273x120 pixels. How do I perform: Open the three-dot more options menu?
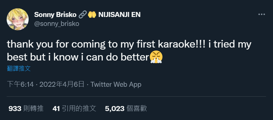click(261, 14)
